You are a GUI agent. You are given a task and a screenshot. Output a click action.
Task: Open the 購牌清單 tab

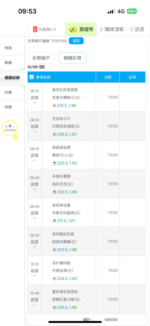pos(111,30)
